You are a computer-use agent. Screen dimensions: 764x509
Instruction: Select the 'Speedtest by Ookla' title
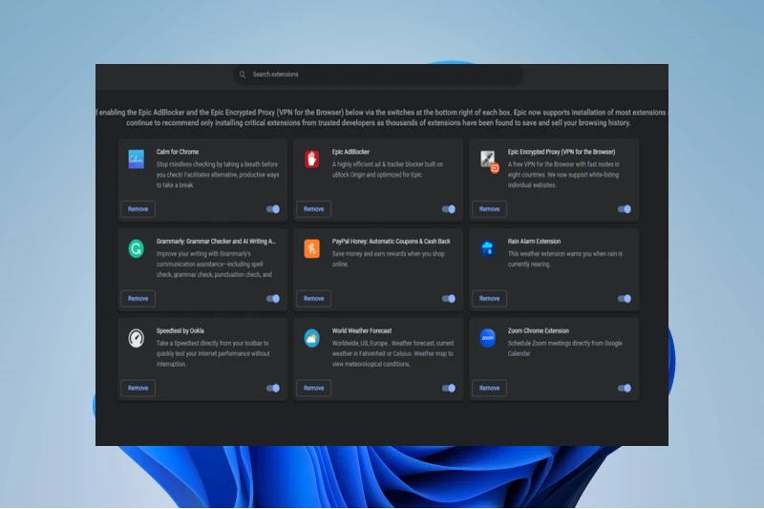(x=180, y=330)
